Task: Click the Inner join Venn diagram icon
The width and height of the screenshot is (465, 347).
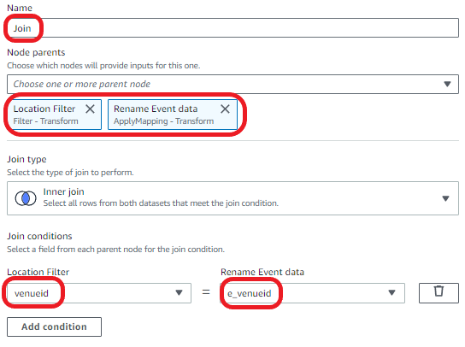Action: coord(26,198)
